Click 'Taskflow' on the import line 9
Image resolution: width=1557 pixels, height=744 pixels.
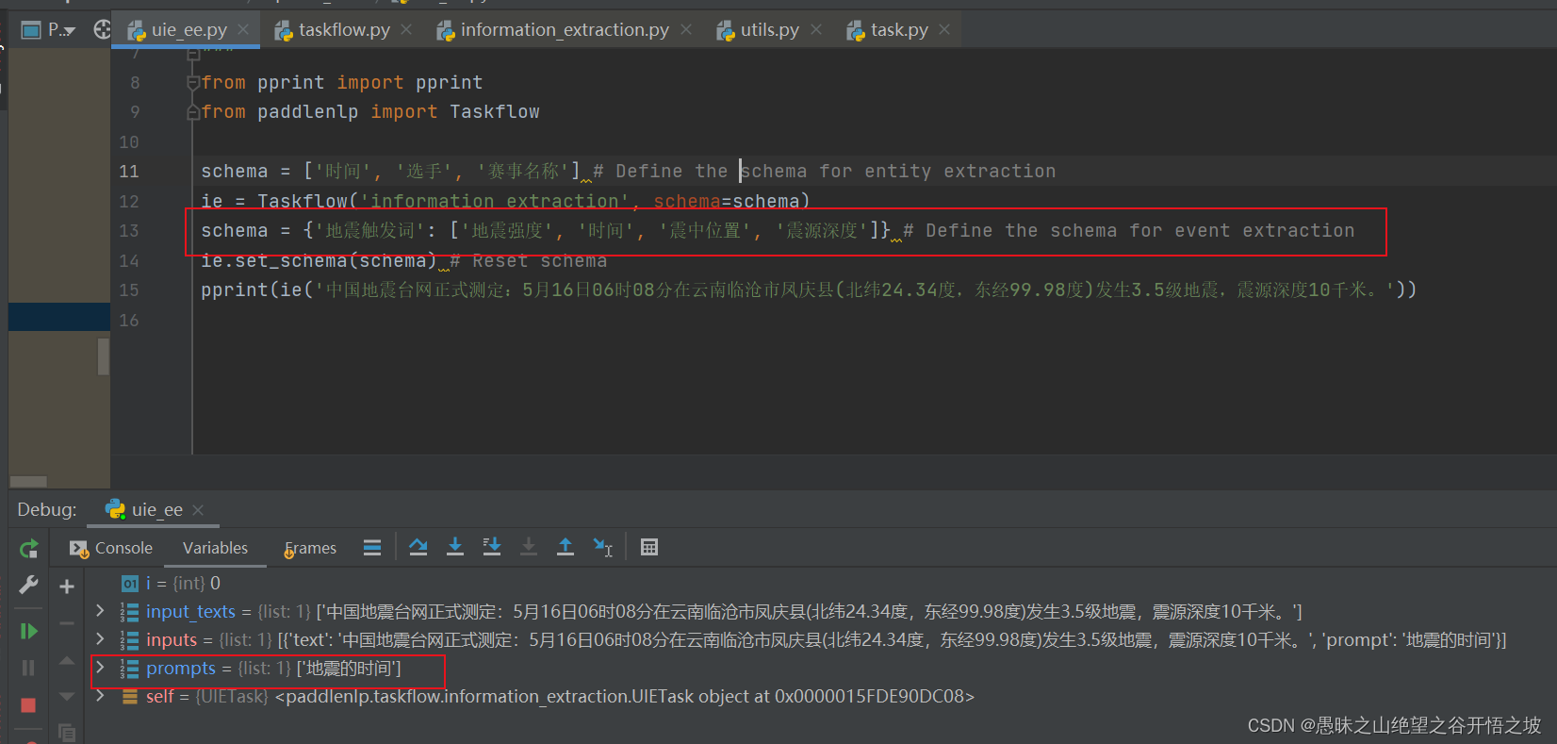(x=495, y=112)
